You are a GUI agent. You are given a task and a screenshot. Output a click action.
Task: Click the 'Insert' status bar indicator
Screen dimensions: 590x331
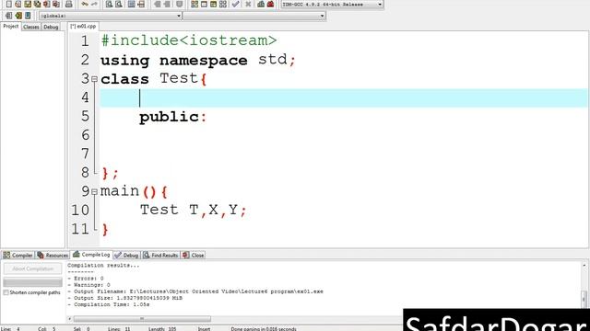205,329
